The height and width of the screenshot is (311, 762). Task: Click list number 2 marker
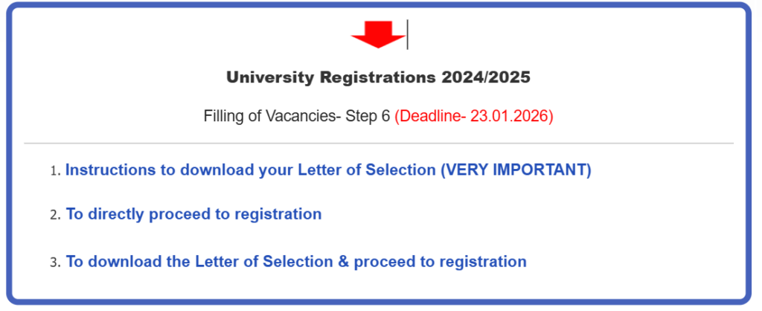pos(54,216)
